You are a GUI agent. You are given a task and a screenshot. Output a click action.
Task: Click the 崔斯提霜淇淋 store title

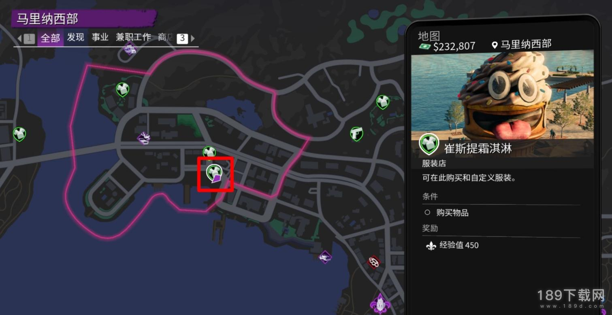pos(478,149)
